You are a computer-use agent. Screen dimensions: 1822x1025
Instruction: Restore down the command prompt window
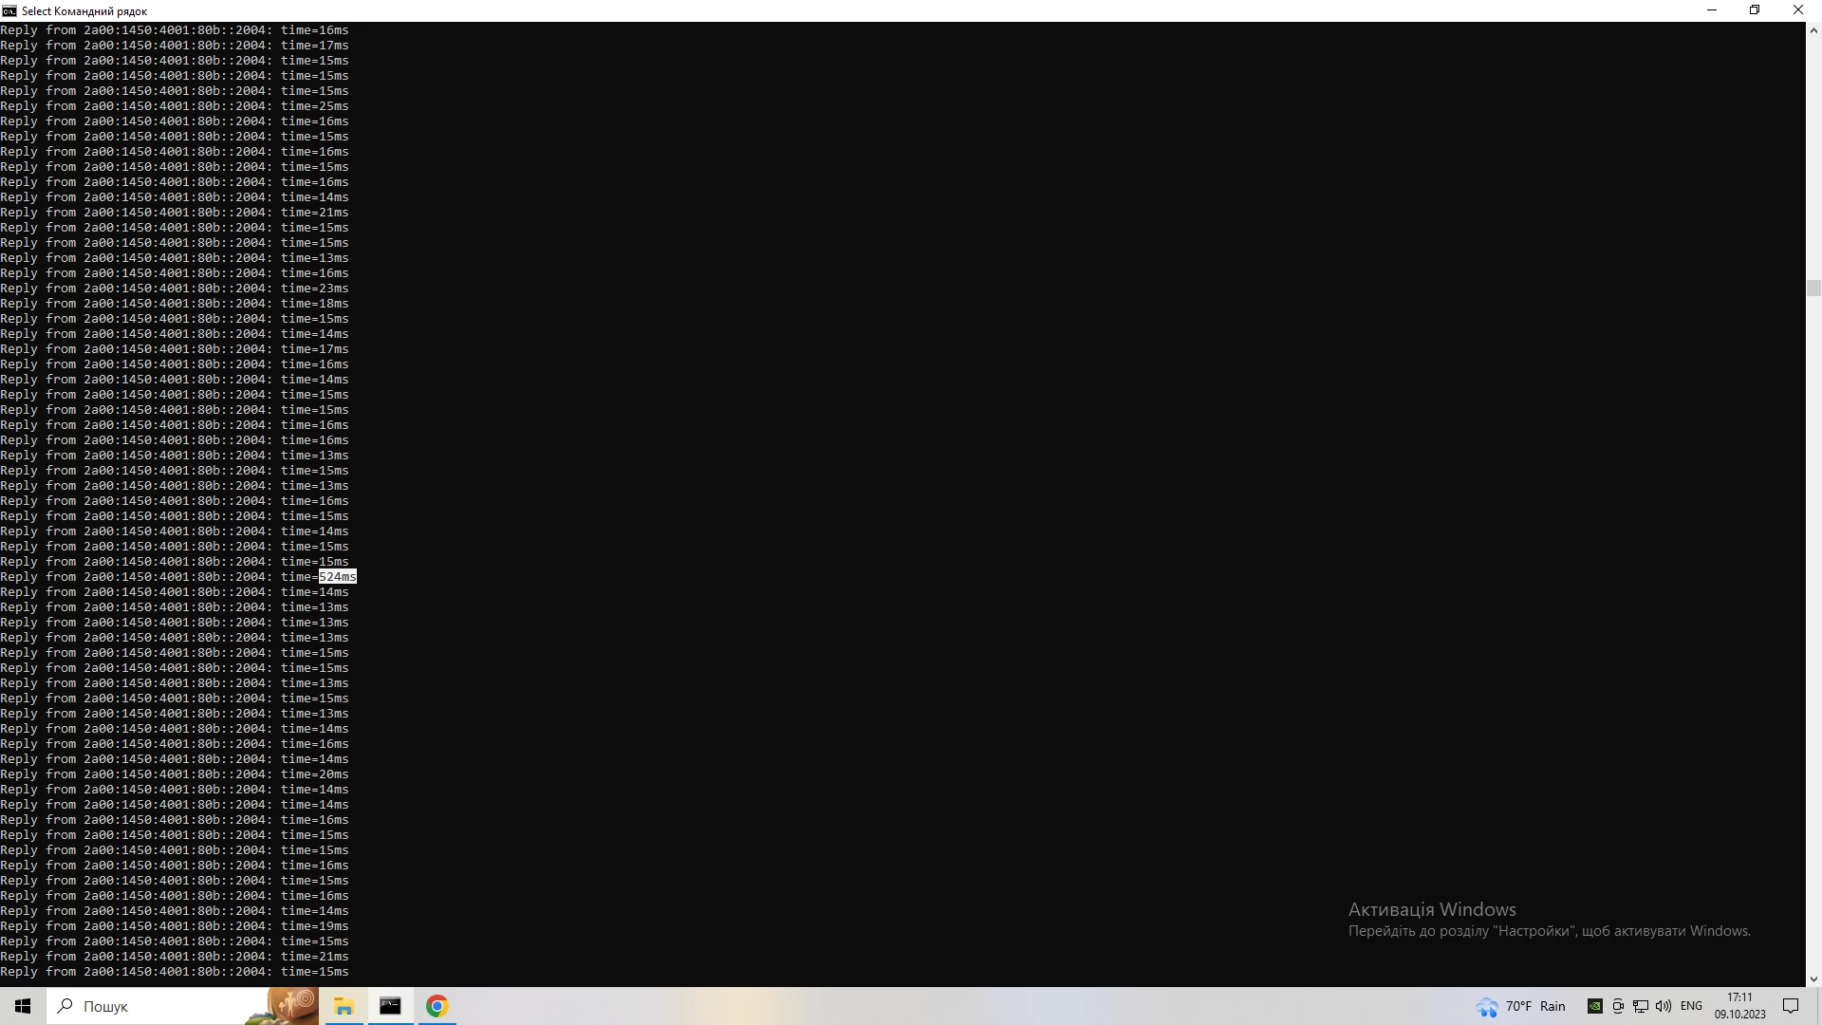click(1755, 10)
